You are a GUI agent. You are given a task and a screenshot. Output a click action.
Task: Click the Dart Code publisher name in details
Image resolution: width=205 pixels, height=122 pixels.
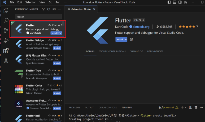click(121, 27)
